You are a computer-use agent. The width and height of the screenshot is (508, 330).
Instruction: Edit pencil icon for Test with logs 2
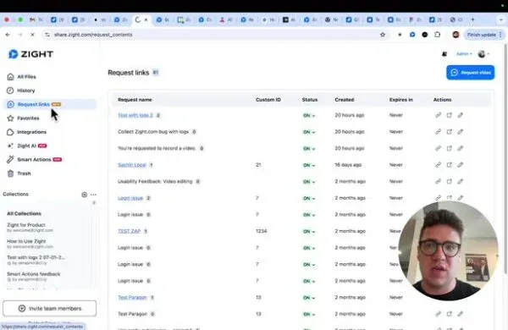[x=460, y=115]
